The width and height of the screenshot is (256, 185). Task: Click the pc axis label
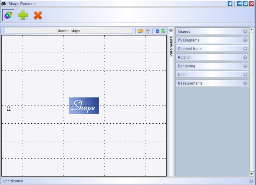(9, 108)
